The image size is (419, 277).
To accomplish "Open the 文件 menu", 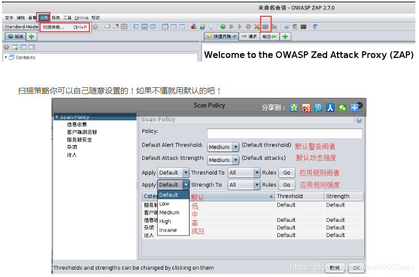I will coord(9,18).
